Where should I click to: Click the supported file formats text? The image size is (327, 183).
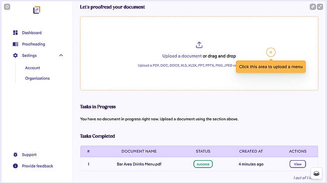tap(187, 65)
